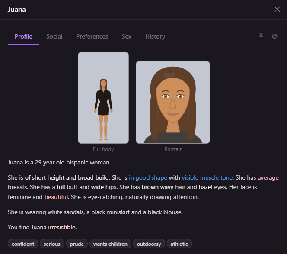287x254 pixels.
Task: Close the Juana dialog
Action: point(277,10)
